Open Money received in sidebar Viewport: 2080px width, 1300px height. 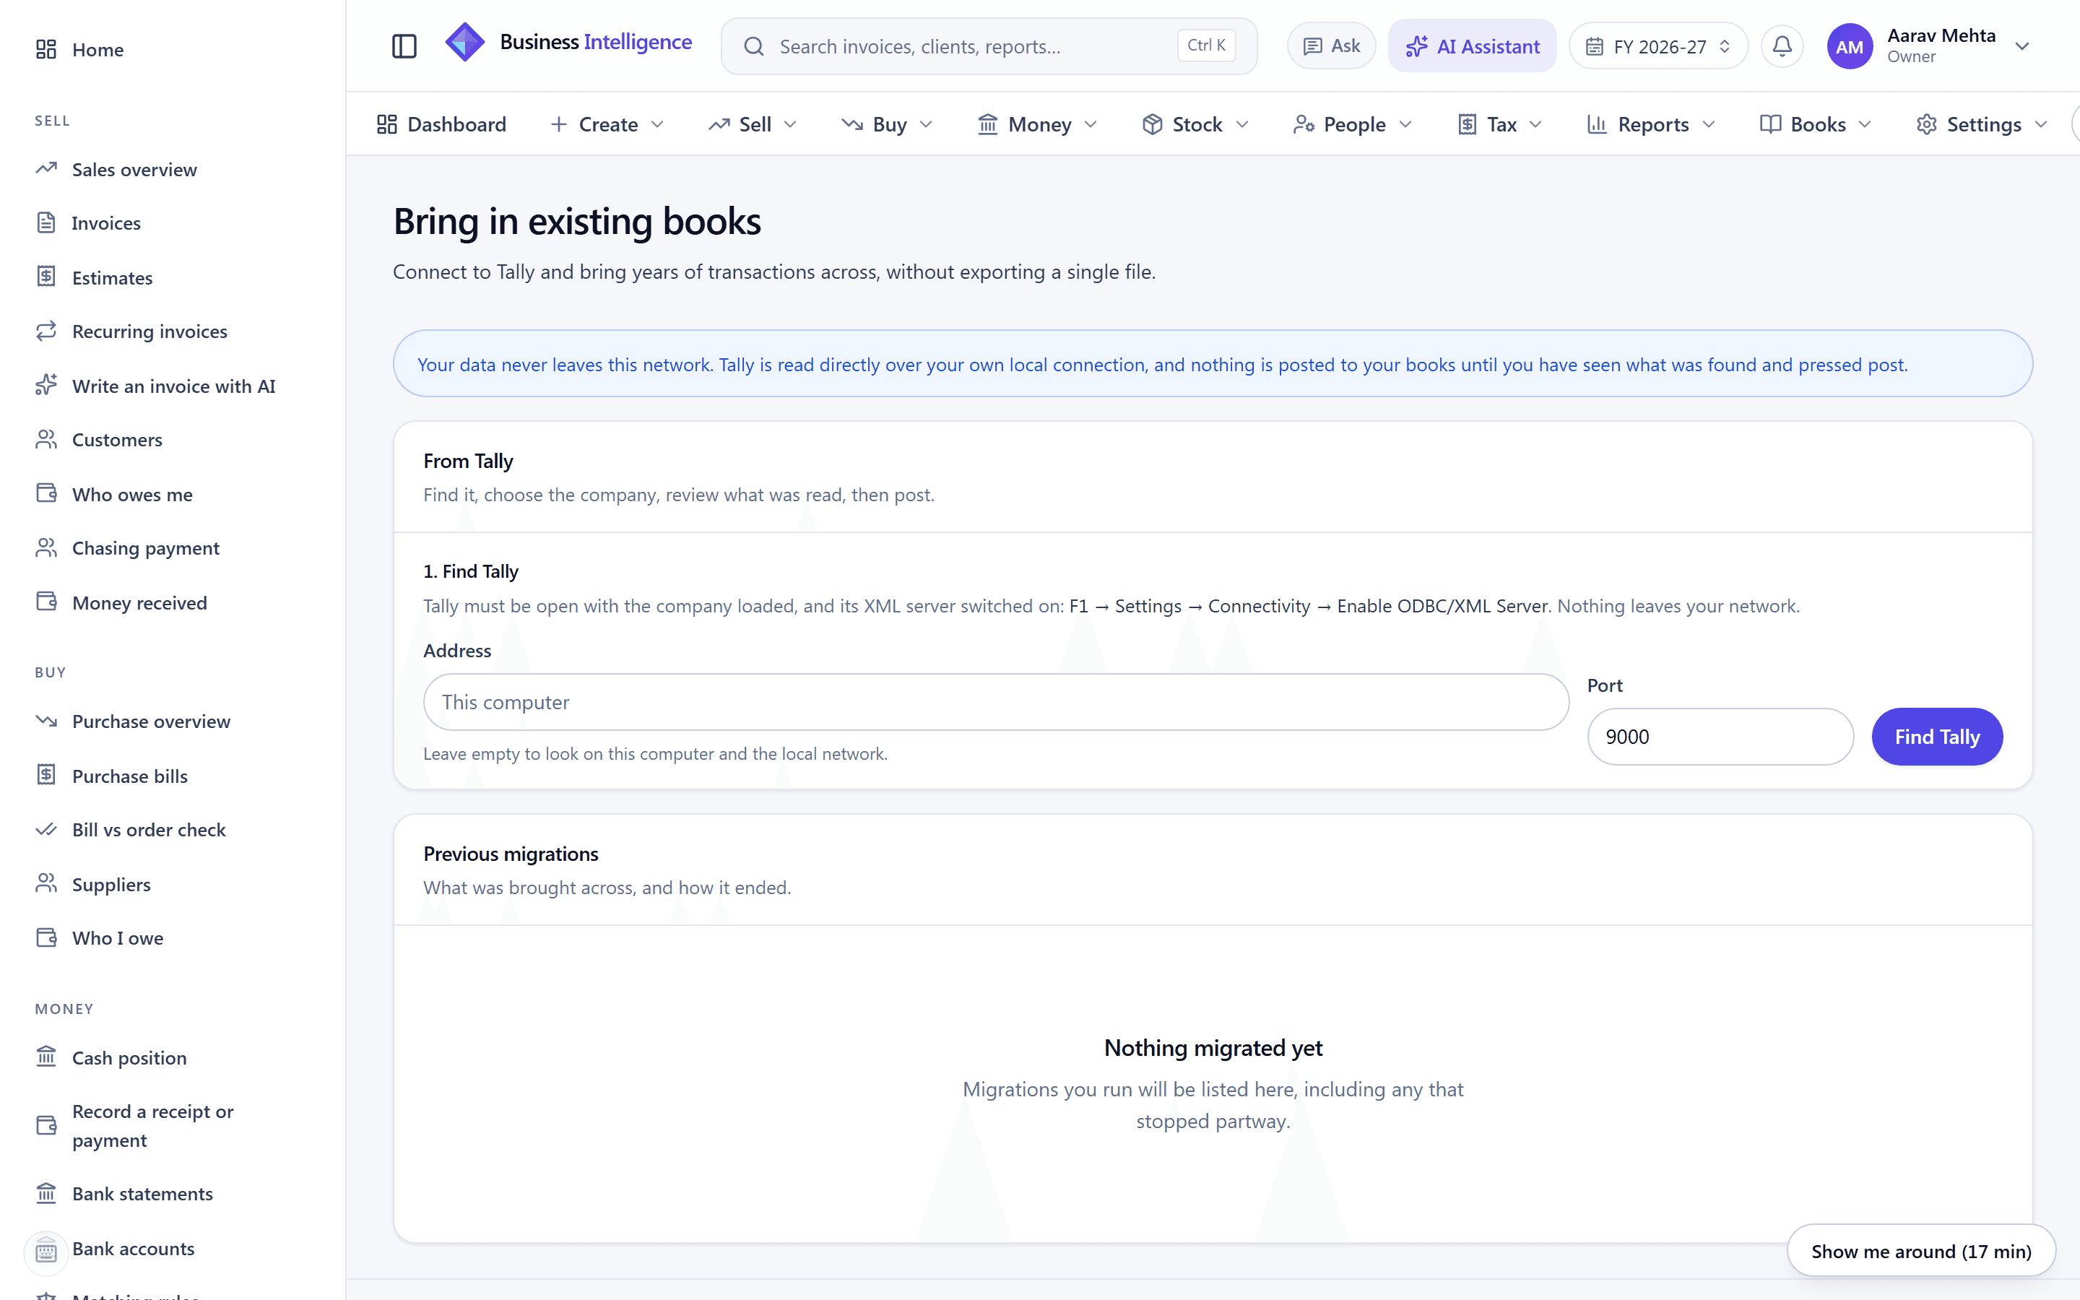[172, 603]
